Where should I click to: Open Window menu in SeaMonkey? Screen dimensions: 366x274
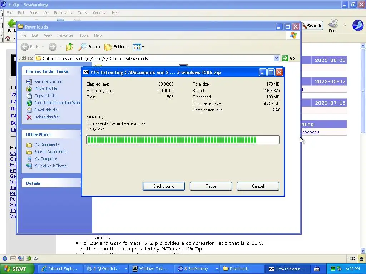coord(99,13)
